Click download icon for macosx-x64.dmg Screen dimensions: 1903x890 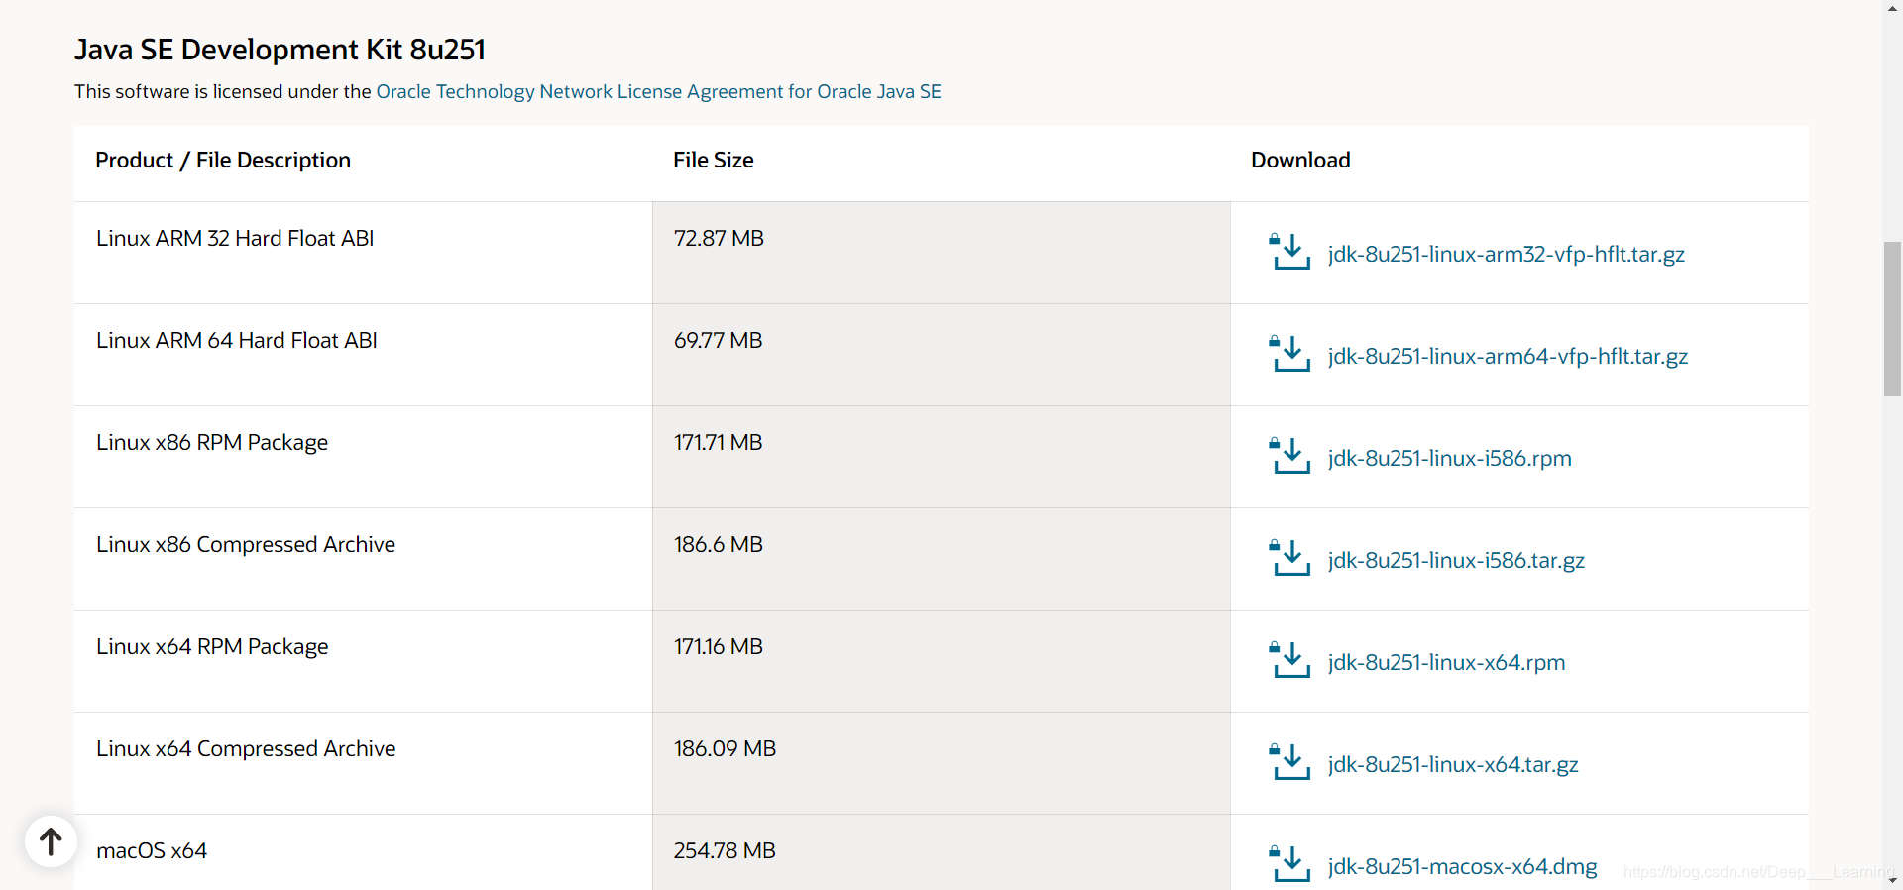coord(1289,864)
